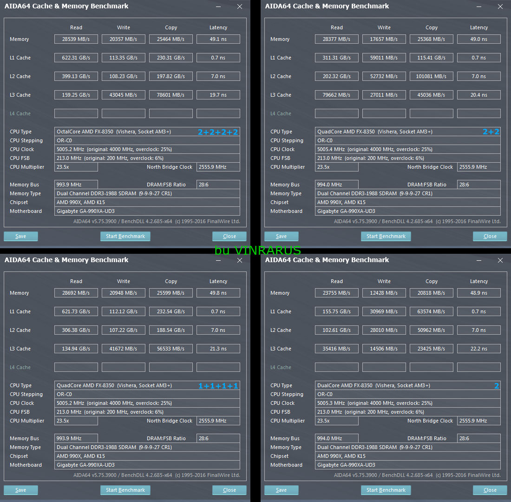
Task: Select L2 cache read value 306.38 GB/s
Action: point(76,330)
